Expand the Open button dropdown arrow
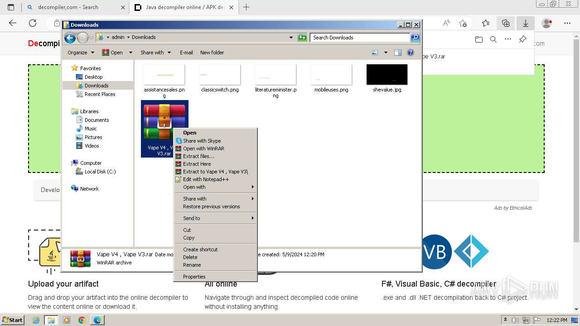 pyautogui.click(x=130, y=53)
